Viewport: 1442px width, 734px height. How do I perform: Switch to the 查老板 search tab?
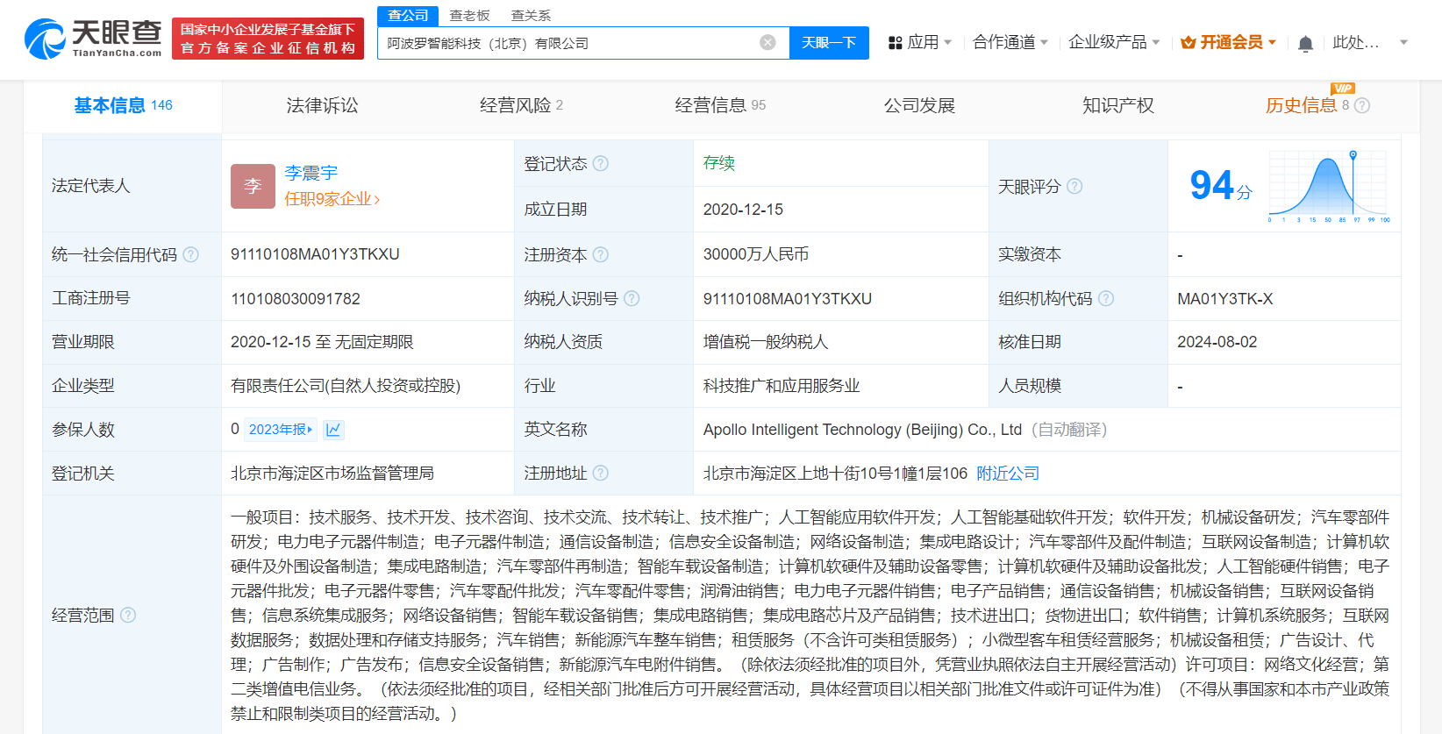click(469, 16)
